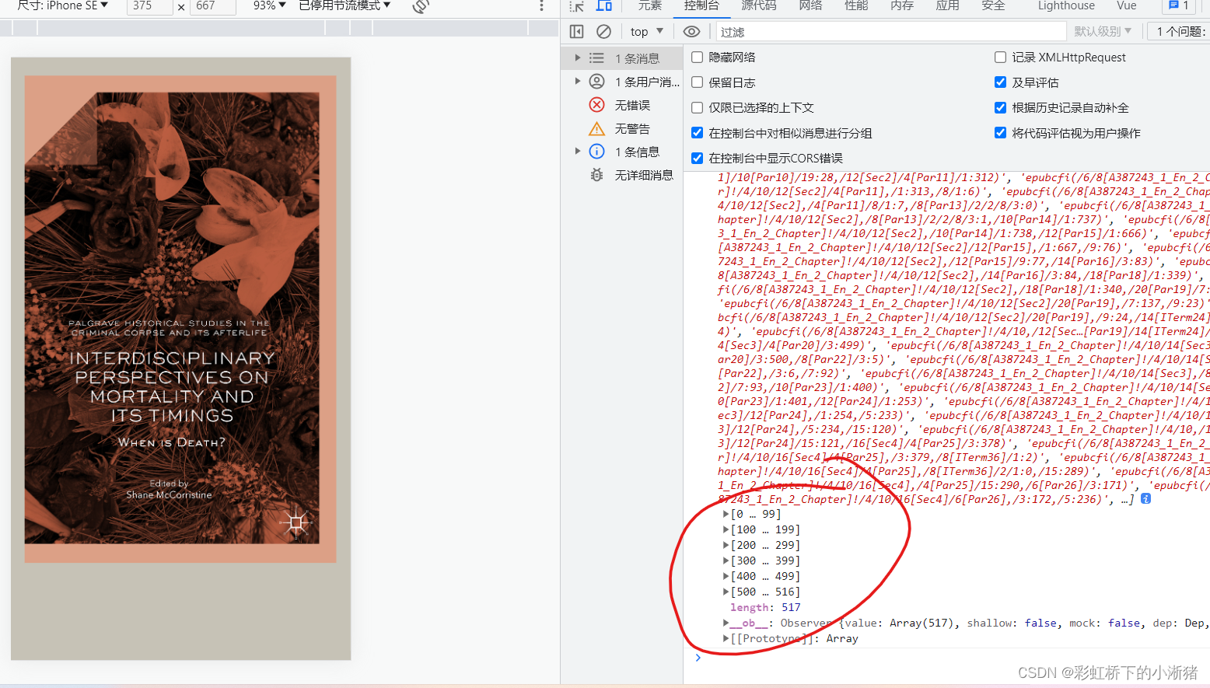This screenshot has width=1210, height=688.
Task: Click the console filter input field
Action: (x=890, y=32)
